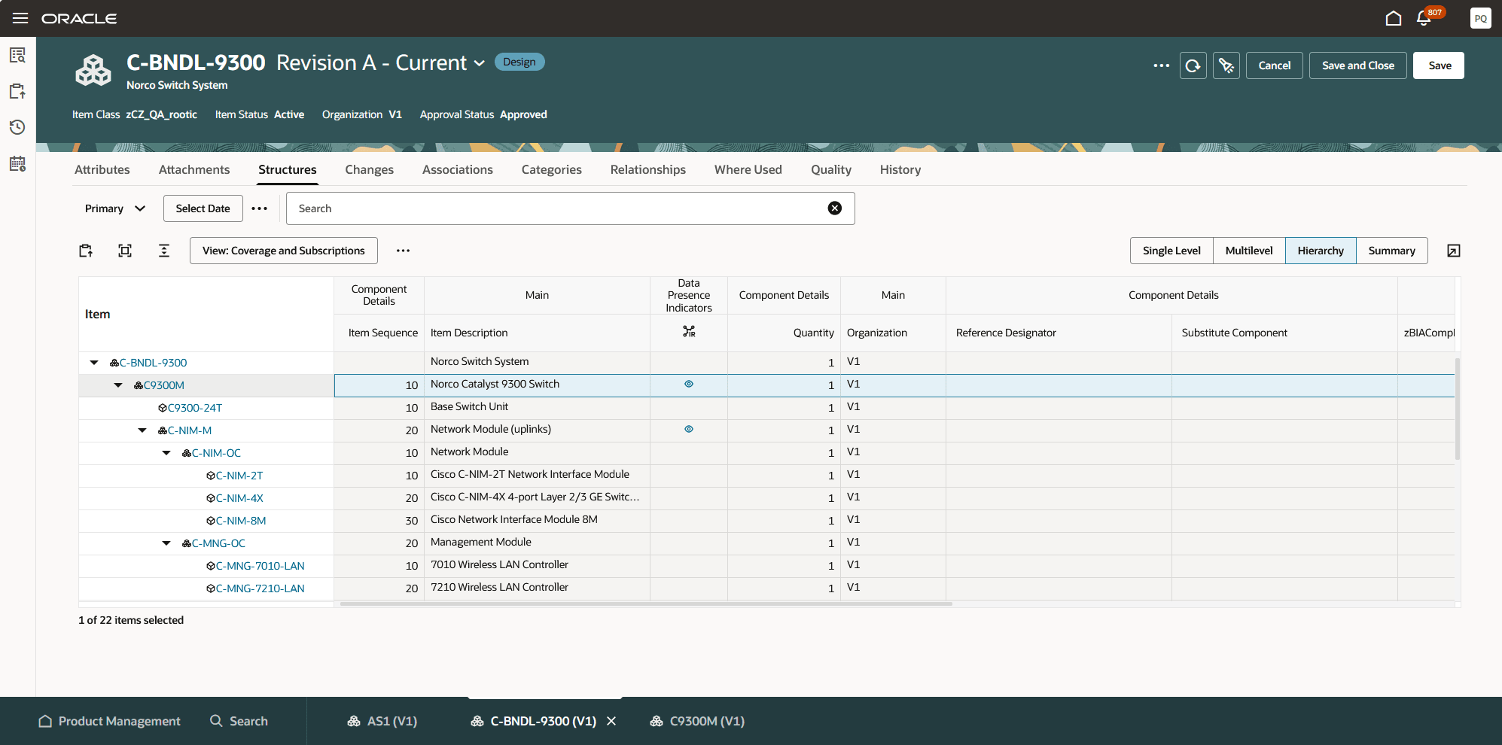This screenshot has height=745, width=1502.
Task: Open the C-NIM-4X item link
Action: tap(239, 498)
